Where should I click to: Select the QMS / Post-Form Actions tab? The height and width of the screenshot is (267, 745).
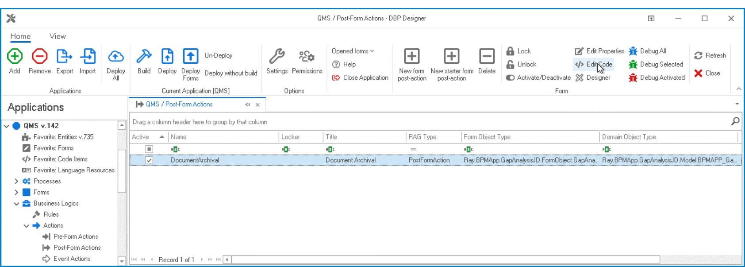(x=179, y=104)
